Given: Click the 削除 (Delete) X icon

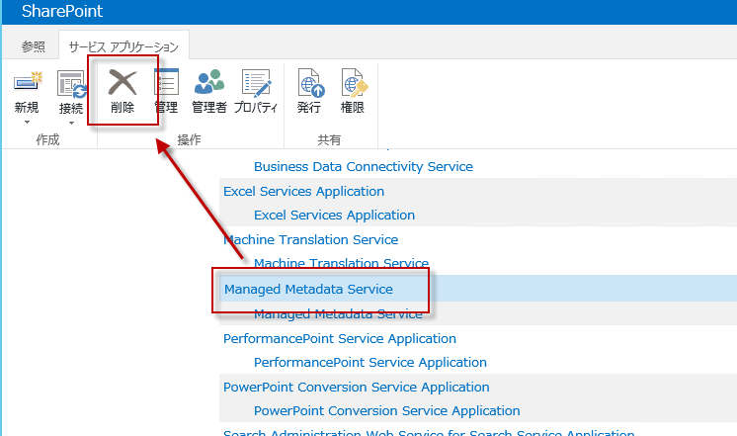Looking at the screenshot, I should (123, 82).
